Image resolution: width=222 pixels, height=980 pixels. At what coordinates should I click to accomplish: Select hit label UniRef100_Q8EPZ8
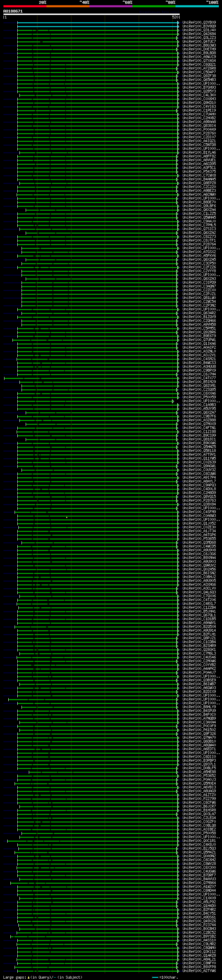click(x=199, y=183)
